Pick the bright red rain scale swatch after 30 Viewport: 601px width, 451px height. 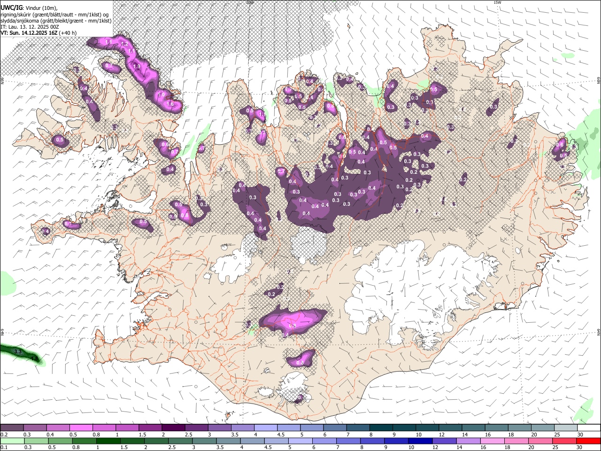(x=588, y=441)
